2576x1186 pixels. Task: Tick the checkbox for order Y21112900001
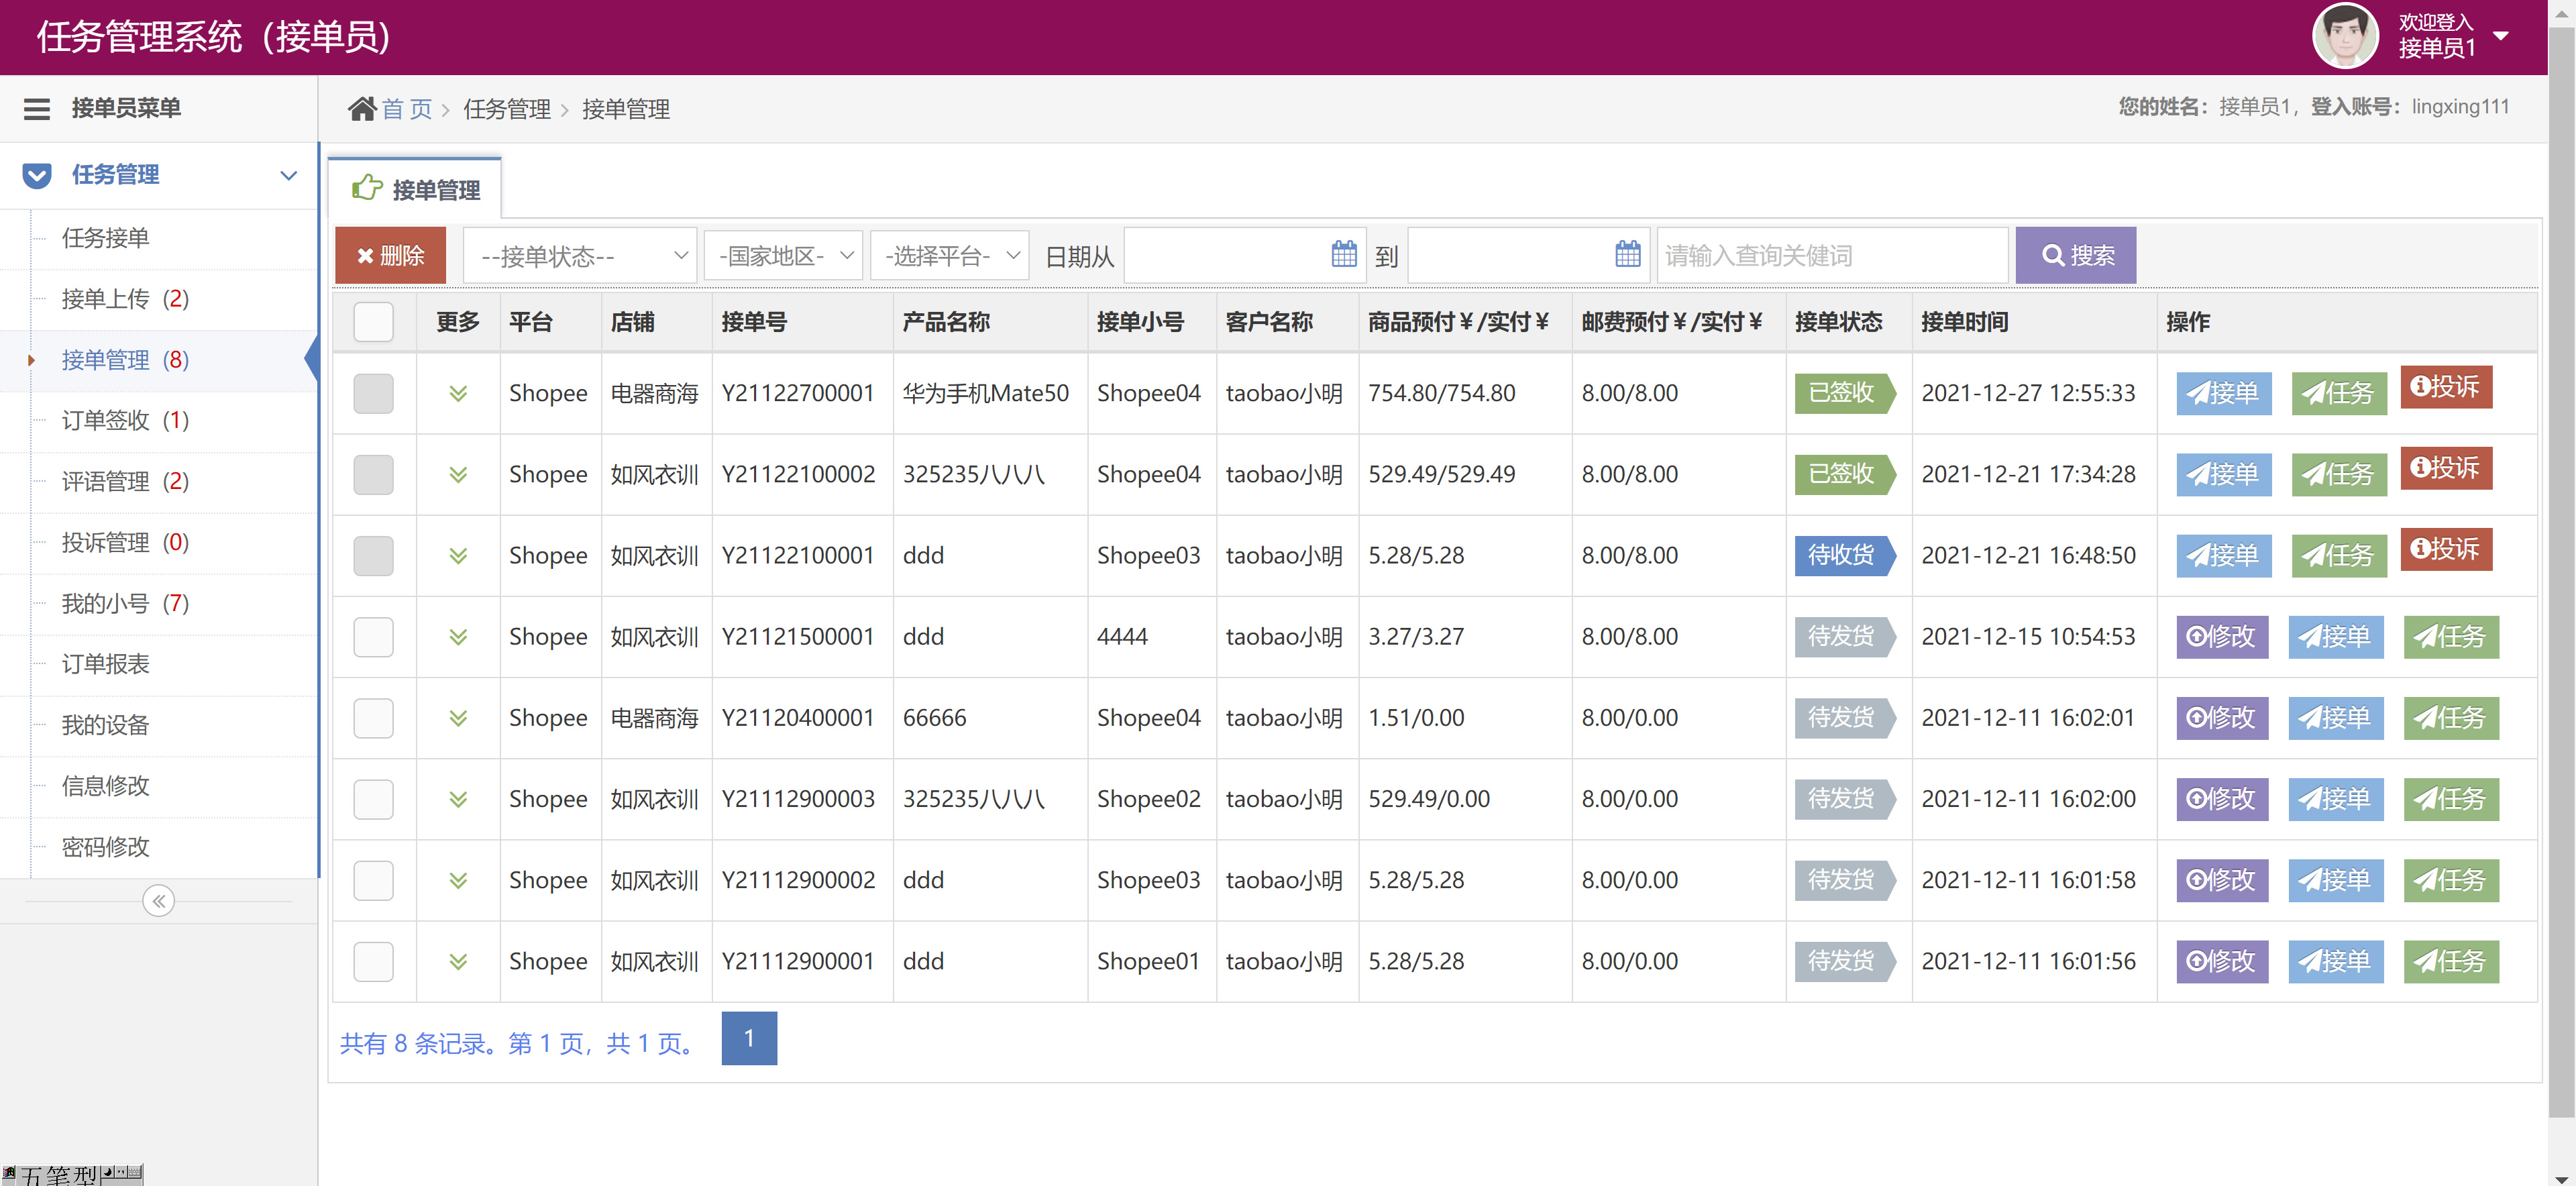373,961
